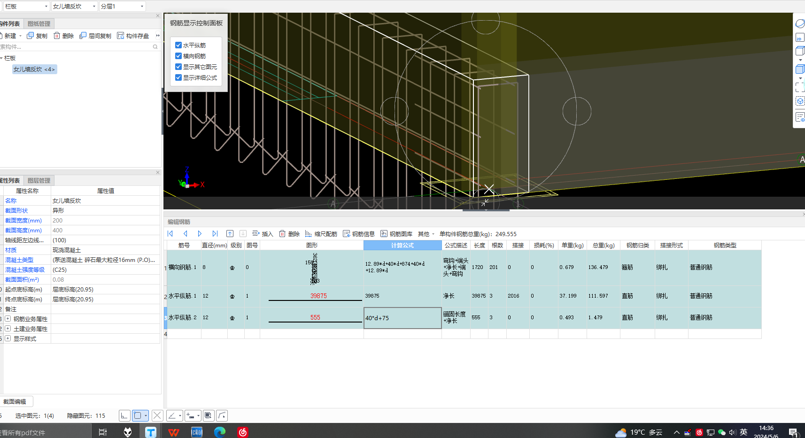Open 混凝土强度等级 property link
Screen dimensions: 805x438
25,269
